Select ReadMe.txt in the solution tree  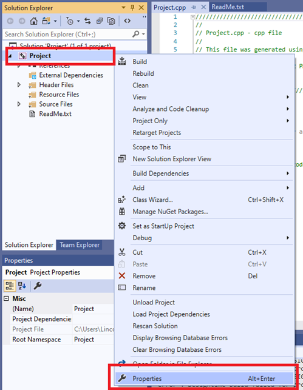click(55, 114)
